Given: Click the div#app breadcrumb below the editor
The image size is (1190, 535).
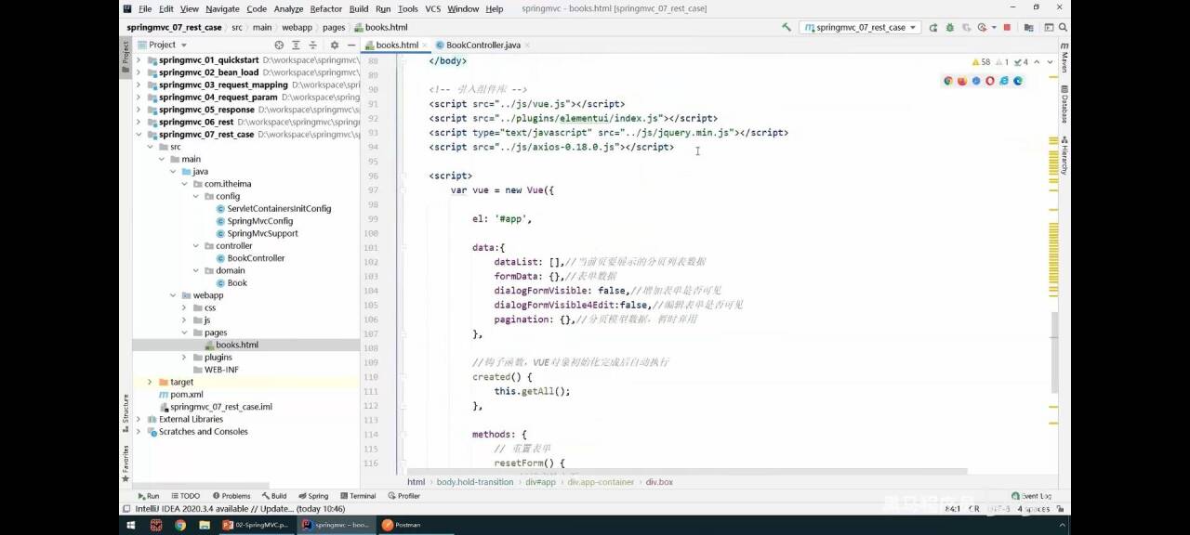Looking at the screenshot, I should pos(540,482).
